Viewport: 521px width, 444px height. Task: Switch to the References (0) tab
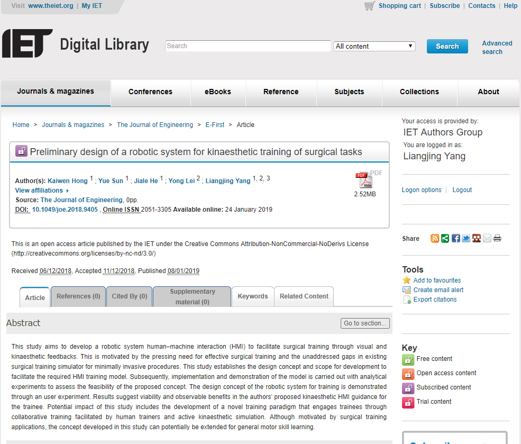[x=78, y=296]
